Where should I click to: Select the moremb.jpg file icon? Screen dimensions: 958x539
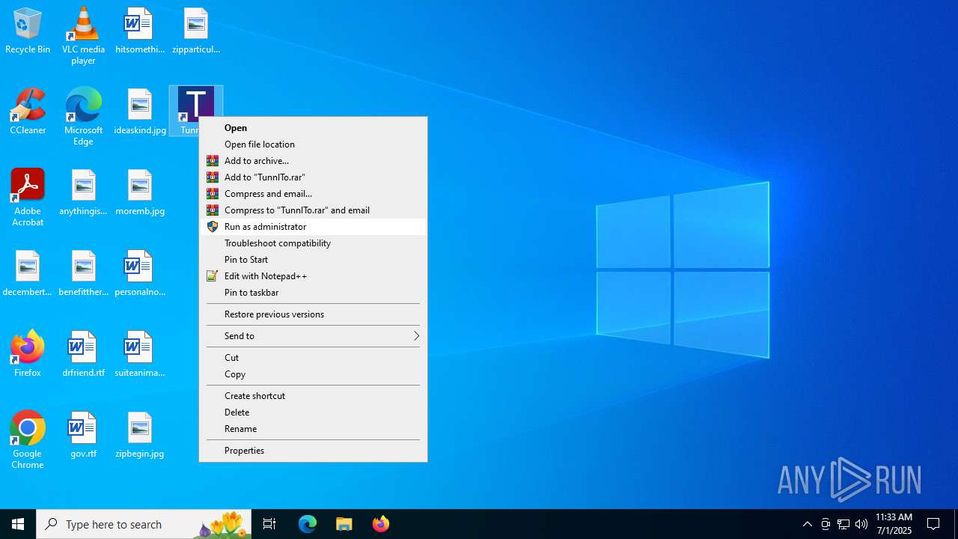(x=139, y=193)
